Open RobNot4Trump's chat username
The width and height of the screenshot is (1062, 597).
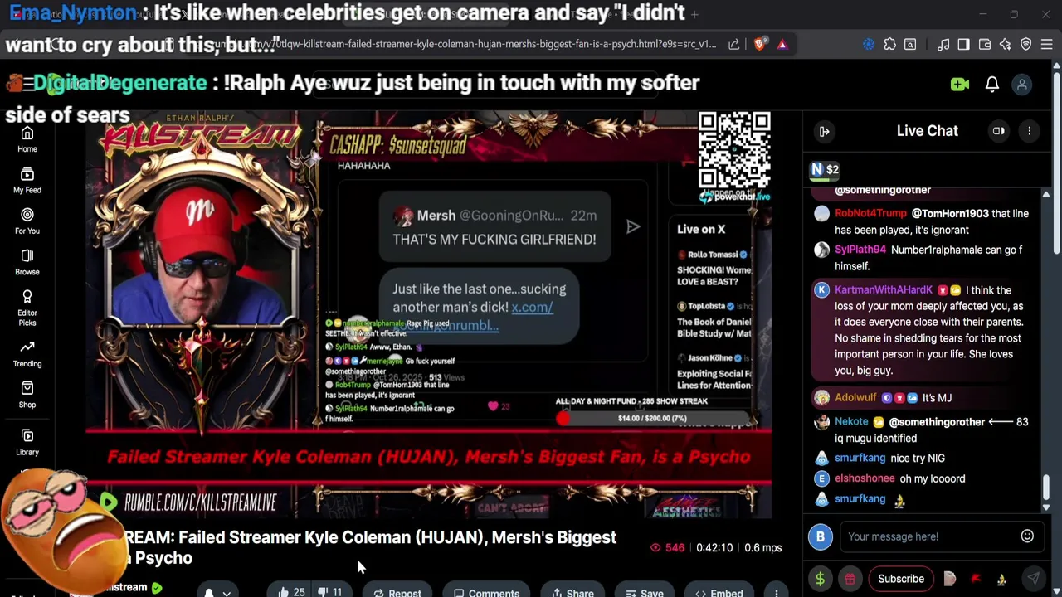(870, 213)
